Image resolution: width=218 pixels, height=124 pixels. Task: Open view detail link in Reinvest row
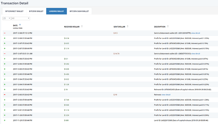[166, 95]
